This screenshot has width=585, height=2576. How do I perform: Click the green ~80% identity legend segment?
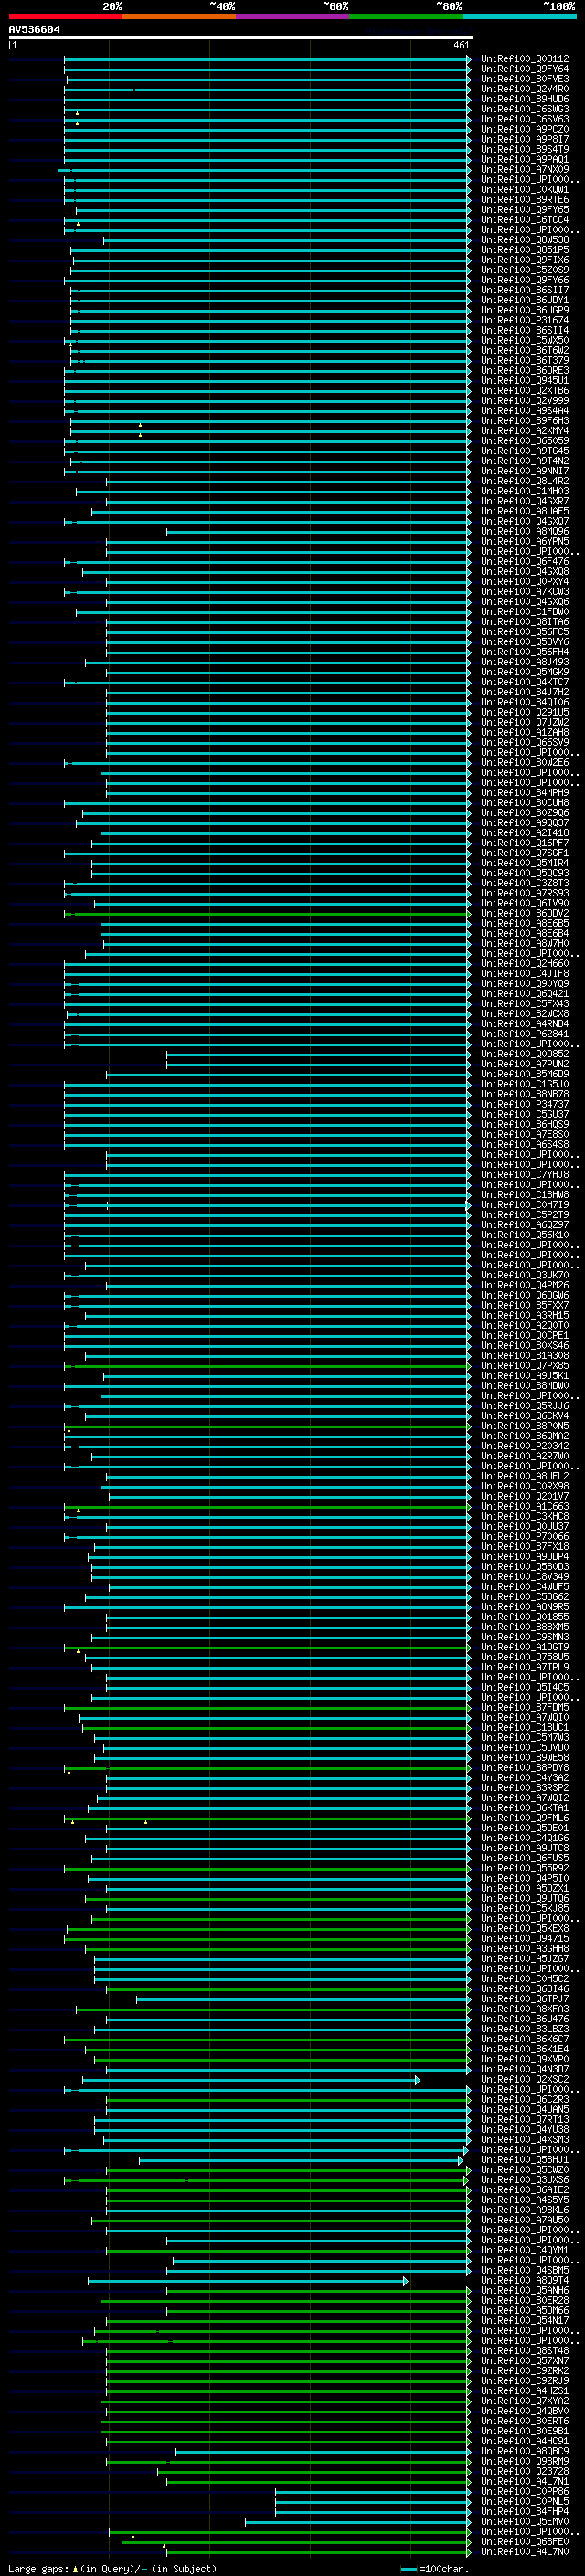tap(406, 16)
